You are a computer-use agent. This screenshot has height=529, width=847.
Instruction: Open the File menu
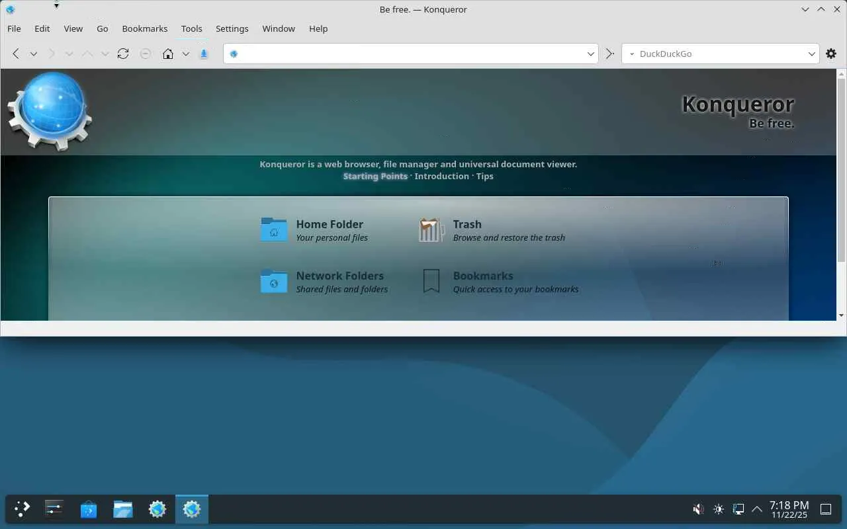click(x=14, y=28)
